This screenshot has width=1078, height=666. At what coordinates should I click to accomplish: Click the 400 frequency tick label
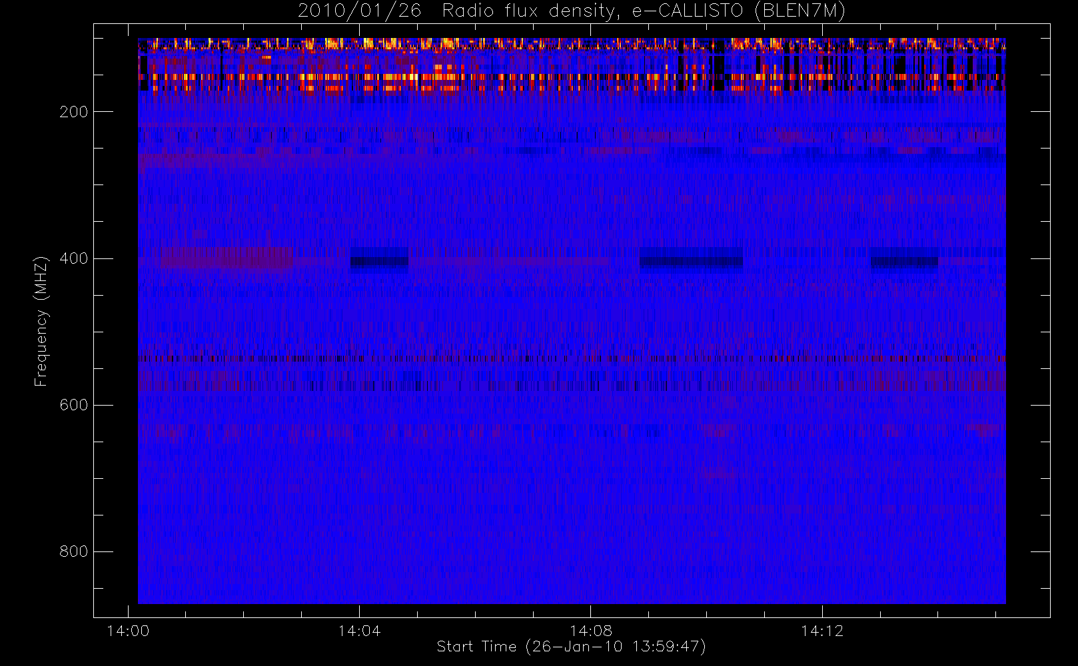(74, 258)
